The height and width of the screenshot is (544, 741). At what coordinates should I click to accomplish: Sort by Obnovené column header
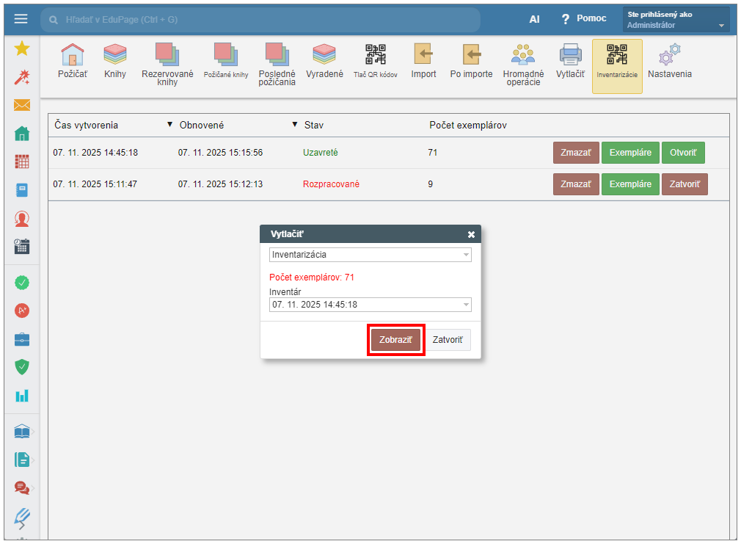pos(202,125)
